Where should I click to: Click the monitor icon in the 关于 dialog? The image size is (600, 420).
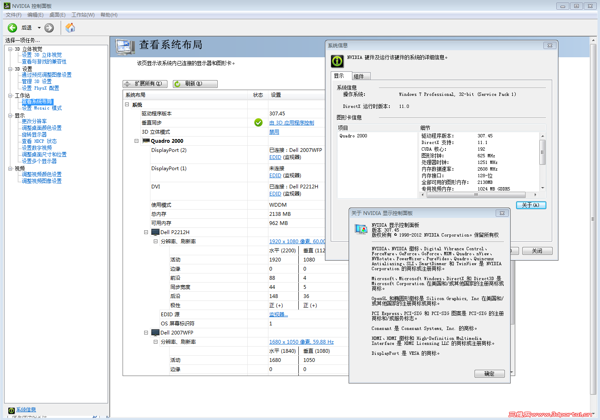point(361,229)
